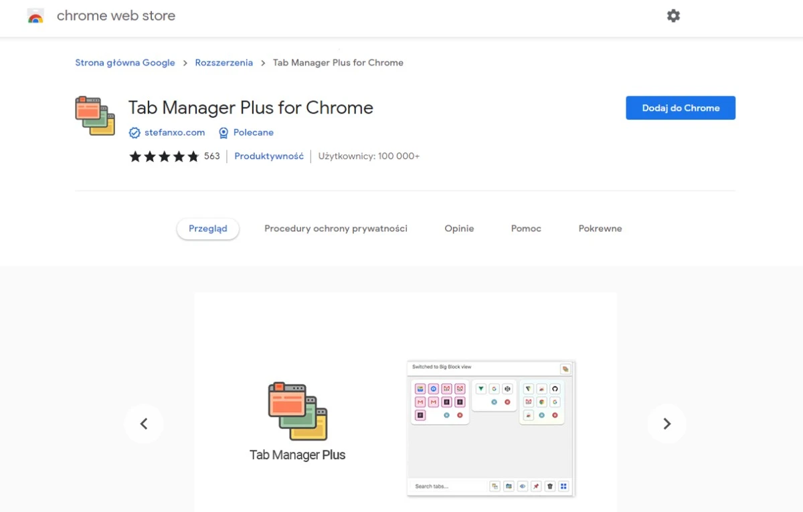
Task: Follow the Strona główna Google breadcrumb link
Action: pos(125,63)
